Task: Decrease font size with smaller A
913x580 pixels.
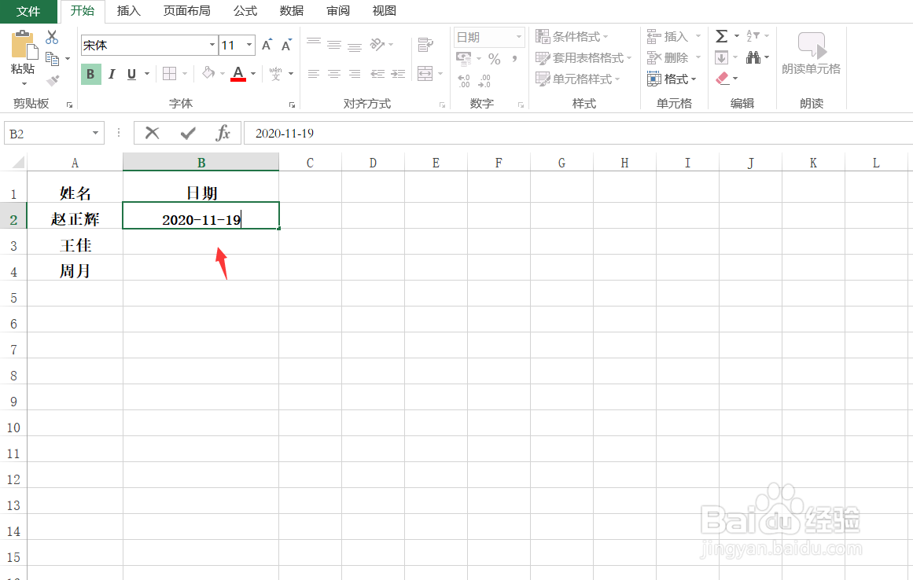Action: (x=286, y=45)
